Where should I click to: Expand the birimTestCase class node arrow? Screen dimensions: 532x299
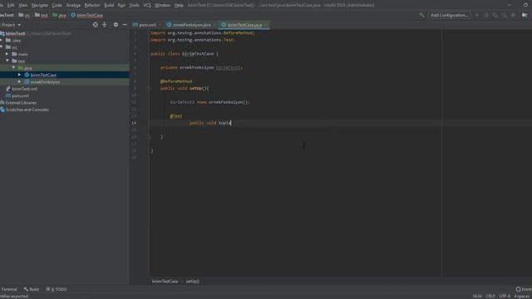tap(19, 75)
